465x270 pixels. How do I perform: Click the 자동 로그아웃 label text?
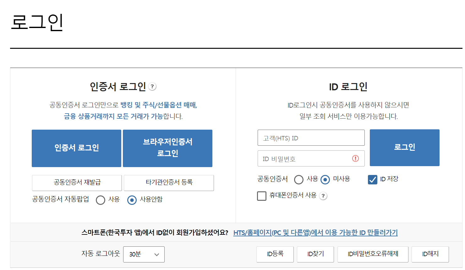(x=101, y=254)
